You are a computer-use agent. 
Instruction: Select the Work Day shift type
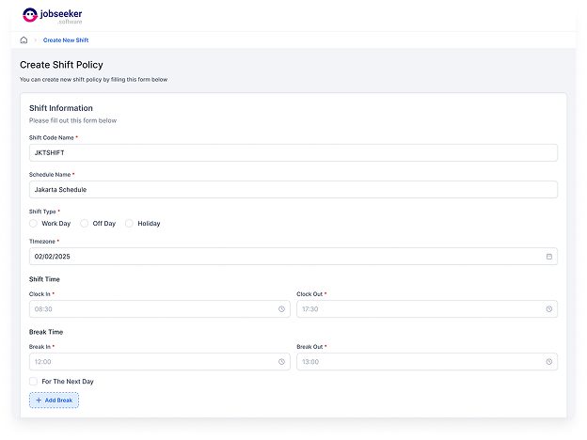click(34, 224)
